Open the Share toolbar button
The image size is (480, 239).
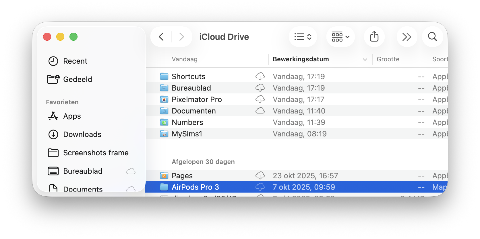pyautogui.click(x=374, y=37)
